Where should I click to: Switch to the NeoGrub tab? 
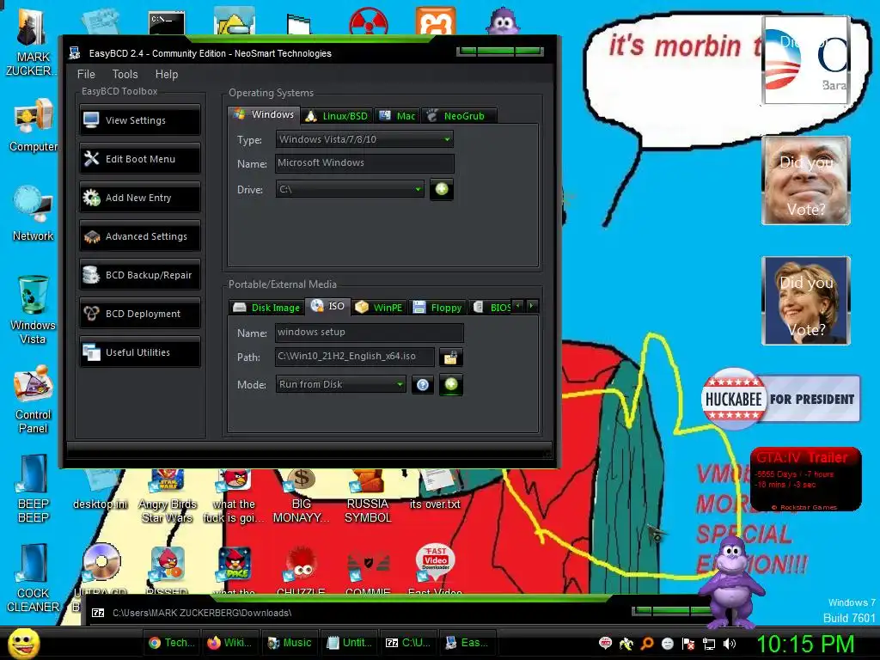[458, 116]
